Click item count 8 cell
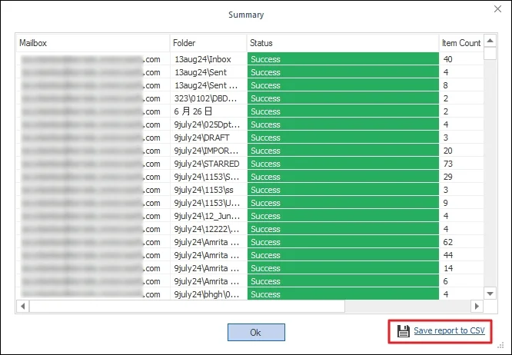This screenshot has height=355, width=512. [461, 85]
